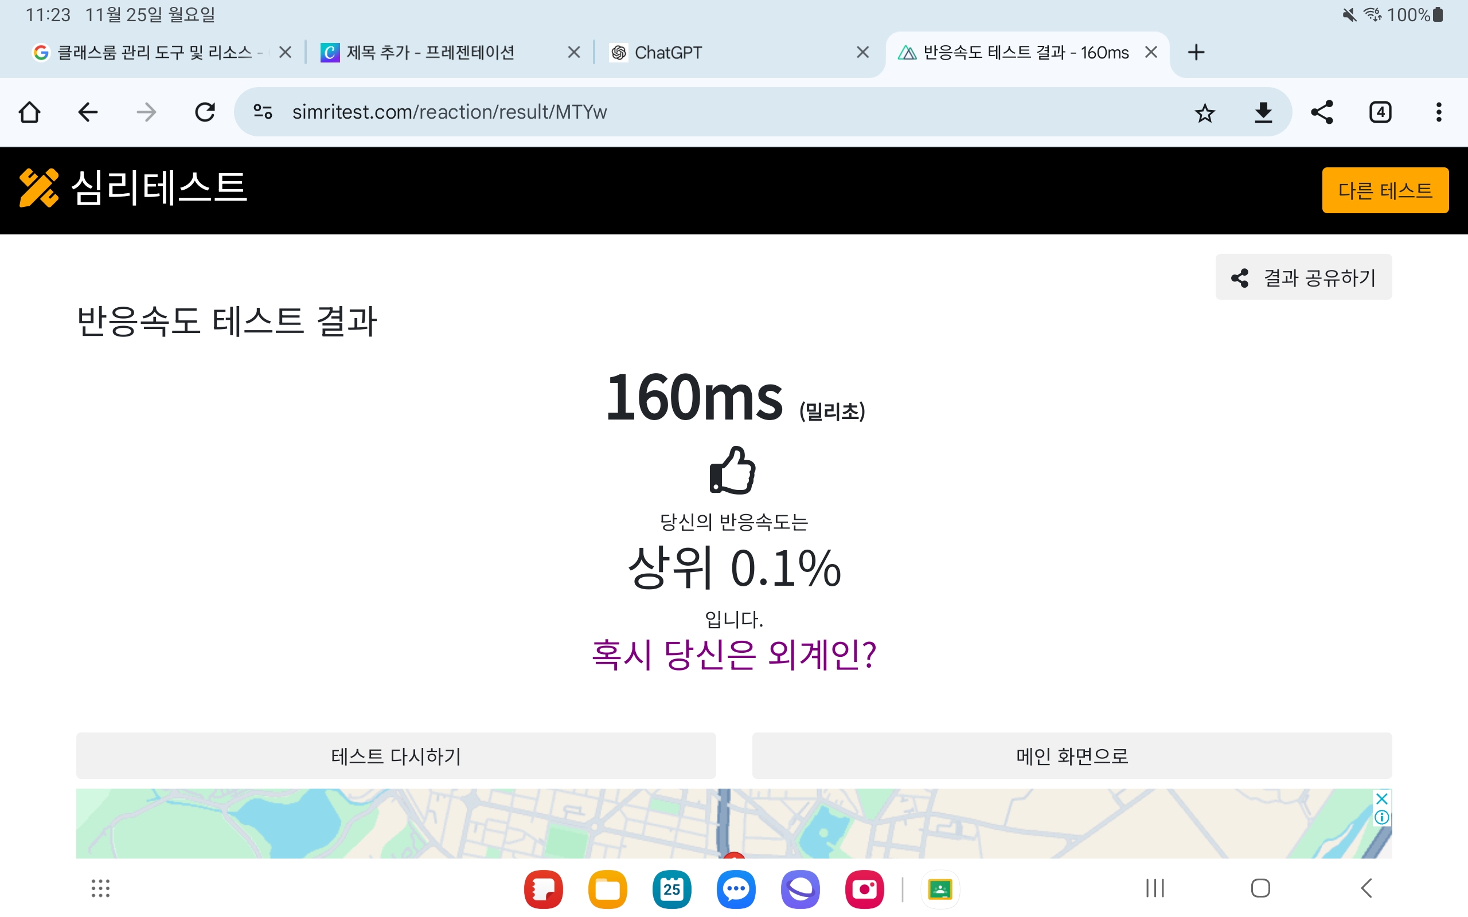This screenshot has width=1468, height=917.
Task: Tap the Android back navigation button
Action: coord(1366,888)
